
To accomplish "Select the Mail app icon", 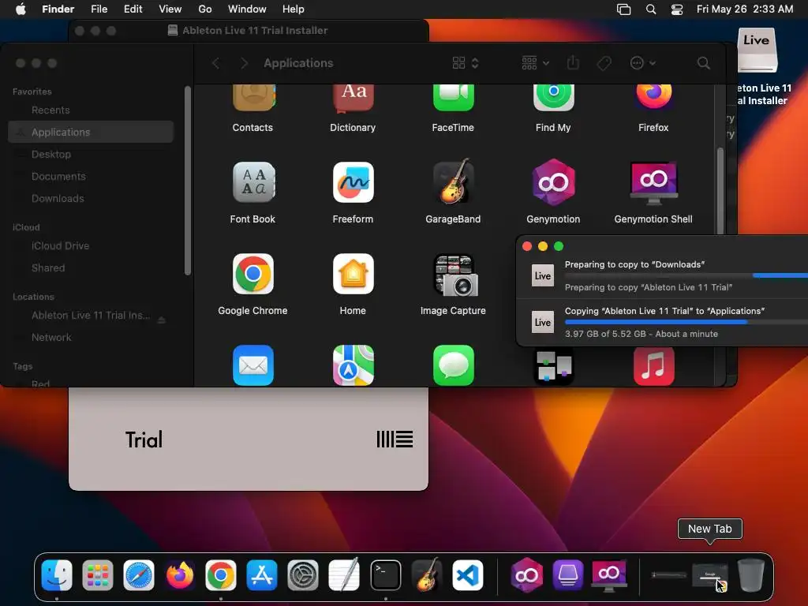I will click(x=253, y=365).
